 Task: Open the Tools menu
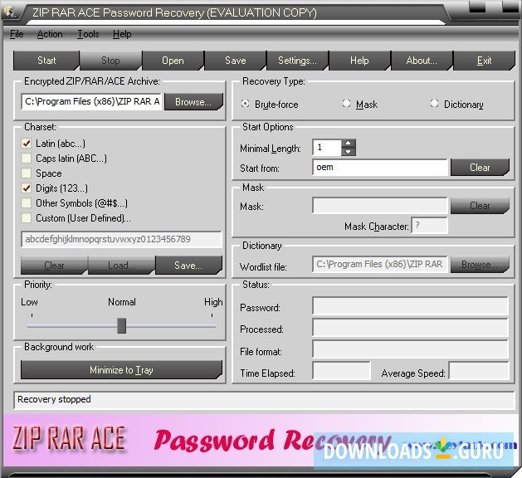tap(88, 34)
